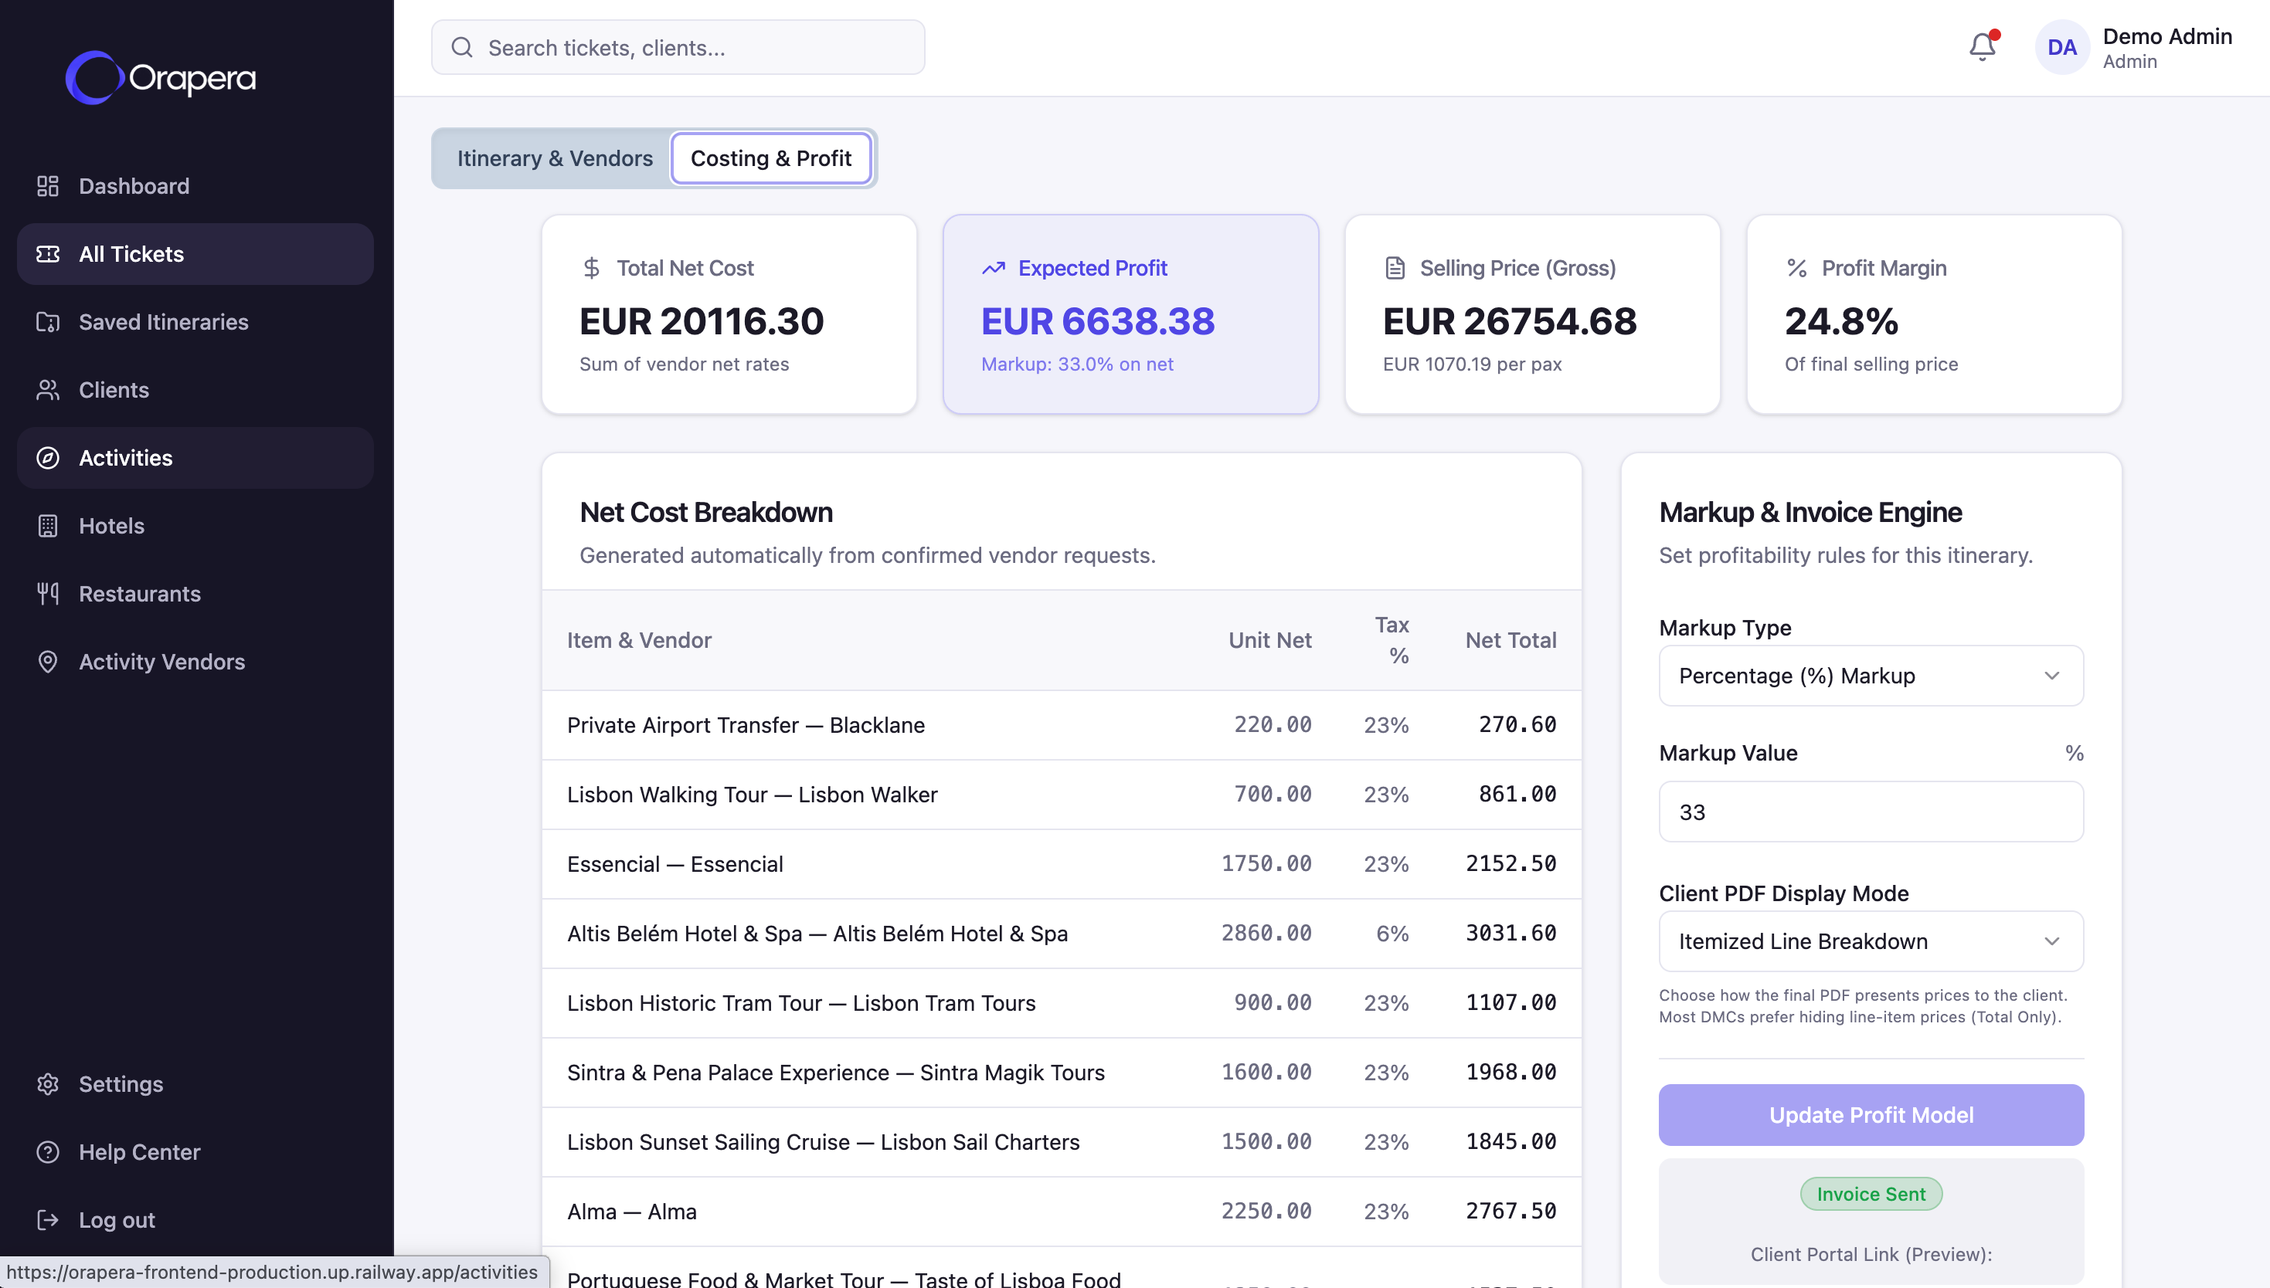Click the Unit Net column header
This screenshot has width=2270, height=1288.
pos(1269,640)
